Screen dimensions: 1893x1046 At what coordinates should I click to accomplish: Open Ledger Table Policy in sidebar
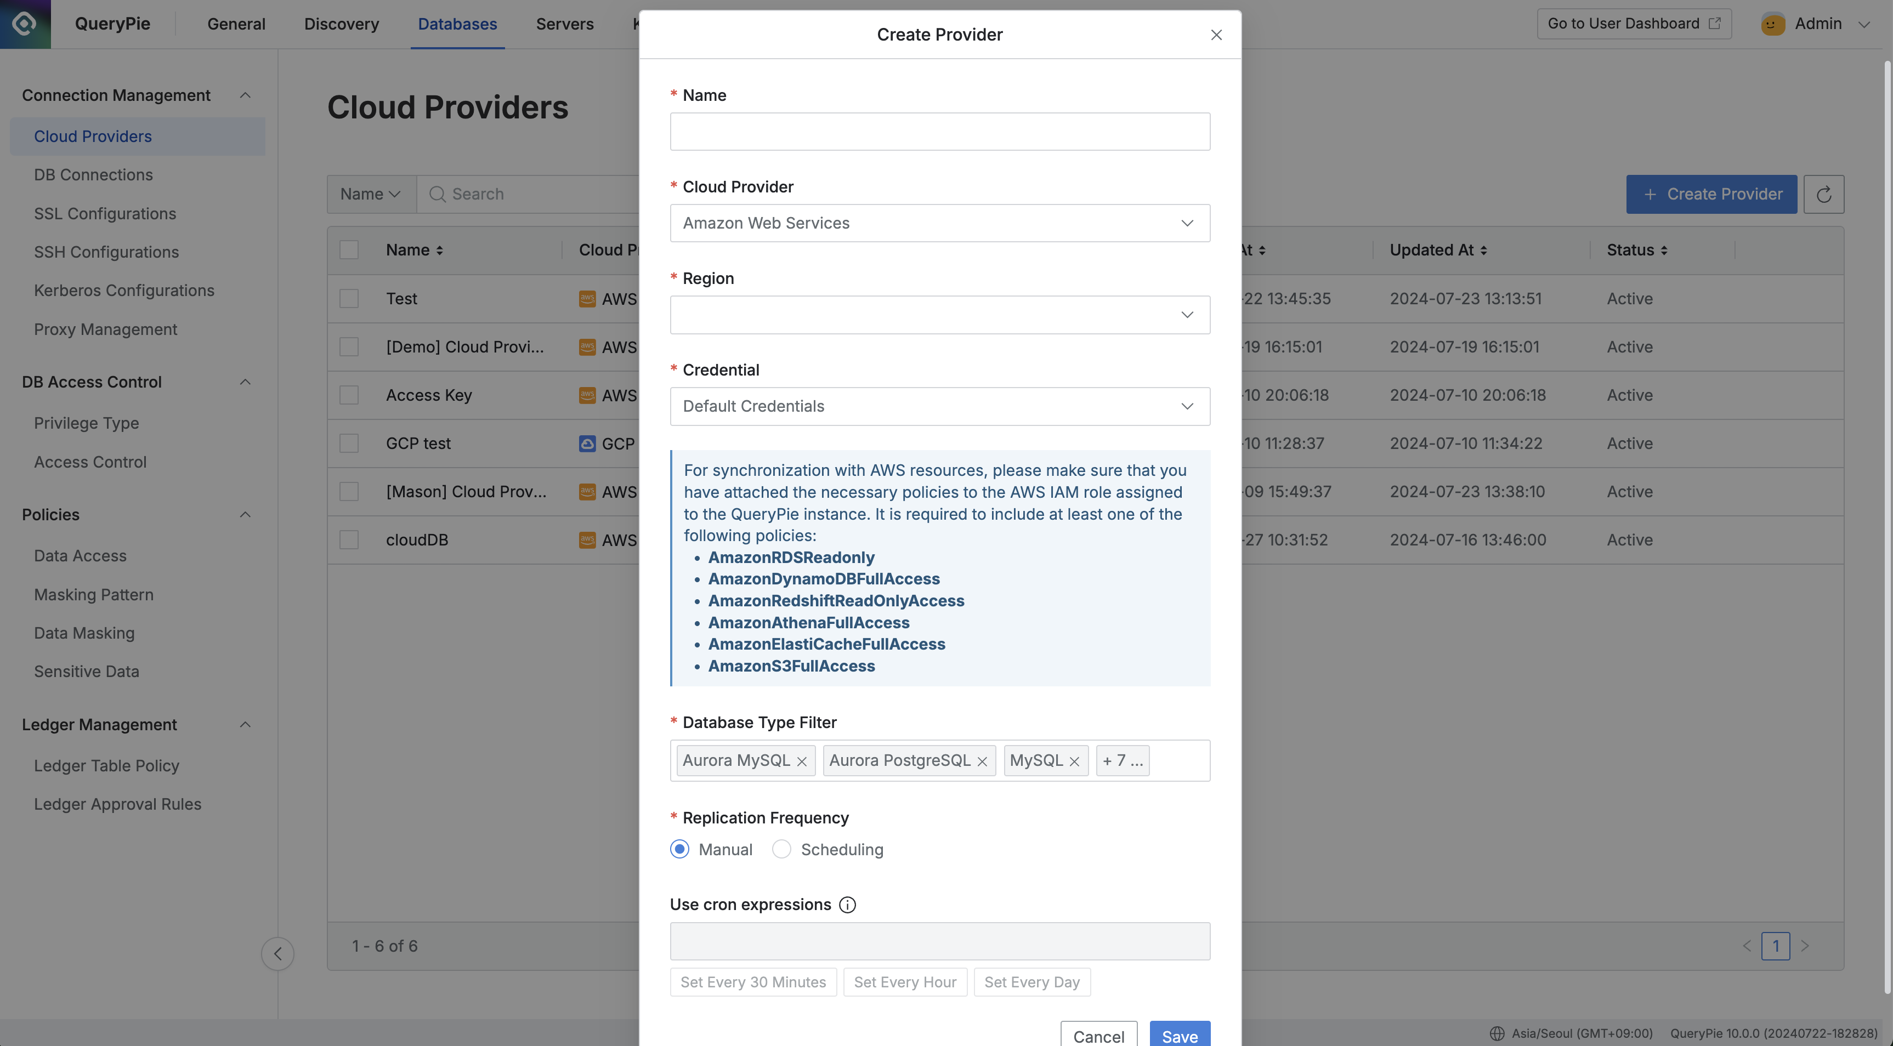tap(106, 766)
